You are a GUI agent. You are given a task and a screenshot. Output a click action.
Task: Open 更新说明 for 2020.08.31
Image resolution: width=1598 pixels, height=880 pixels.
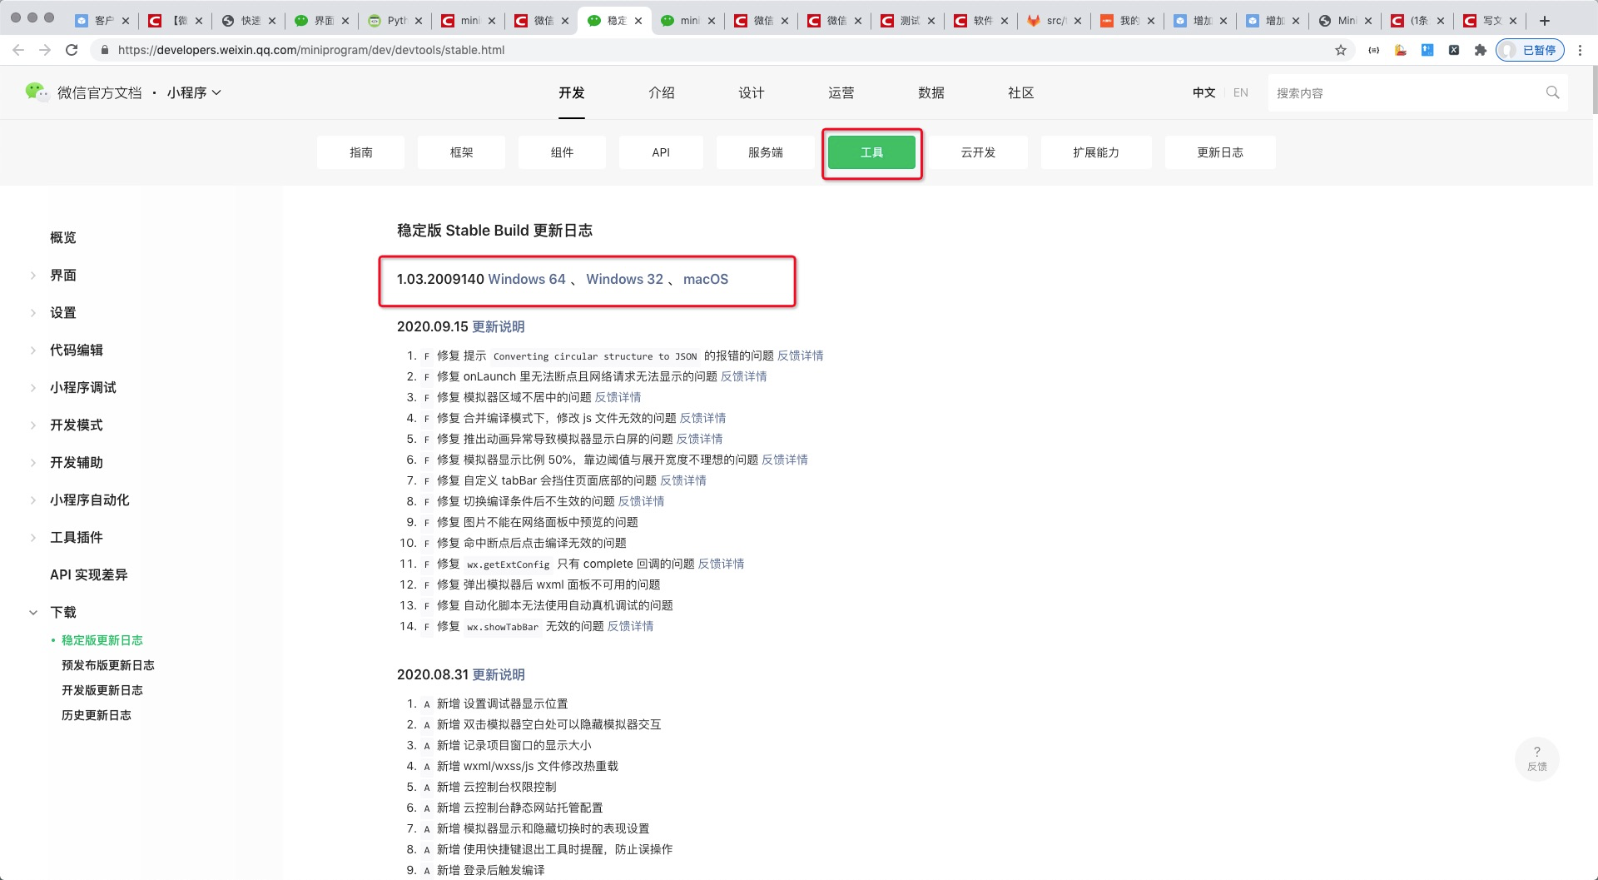click(499, 674)
